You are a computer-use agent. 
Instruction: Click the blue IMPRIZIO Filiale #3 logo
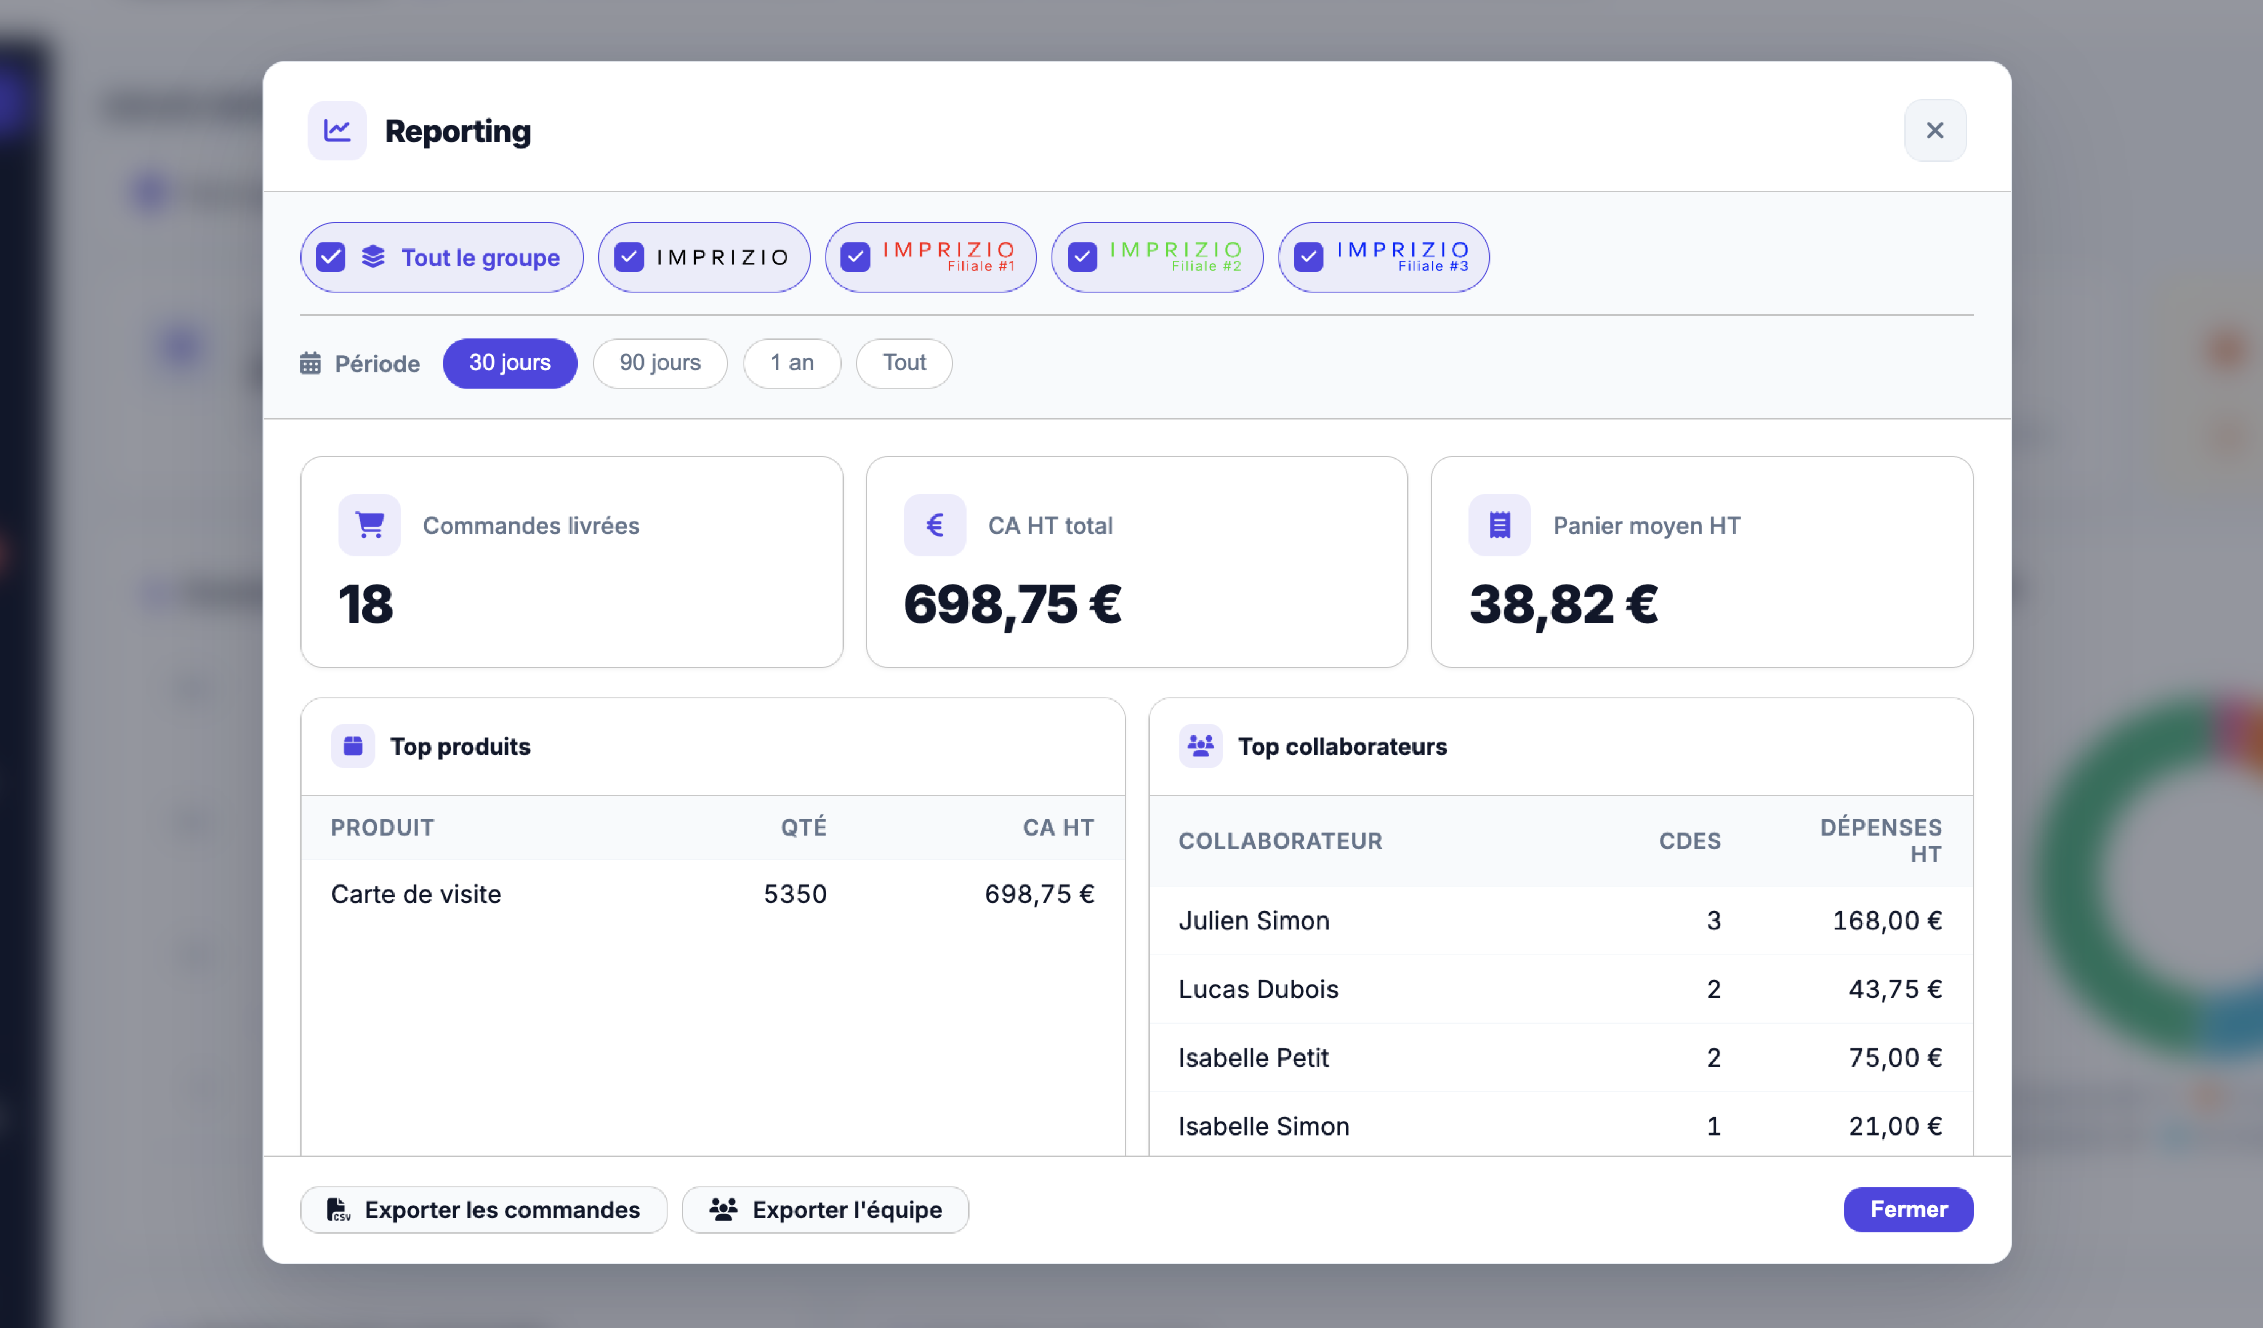1403,256
